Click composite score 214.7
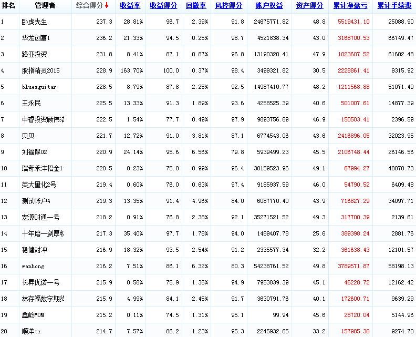 click(105, 331)
